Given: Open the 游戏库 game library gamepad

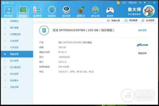Looking at the screenshot, I should (x=110, y=11).
